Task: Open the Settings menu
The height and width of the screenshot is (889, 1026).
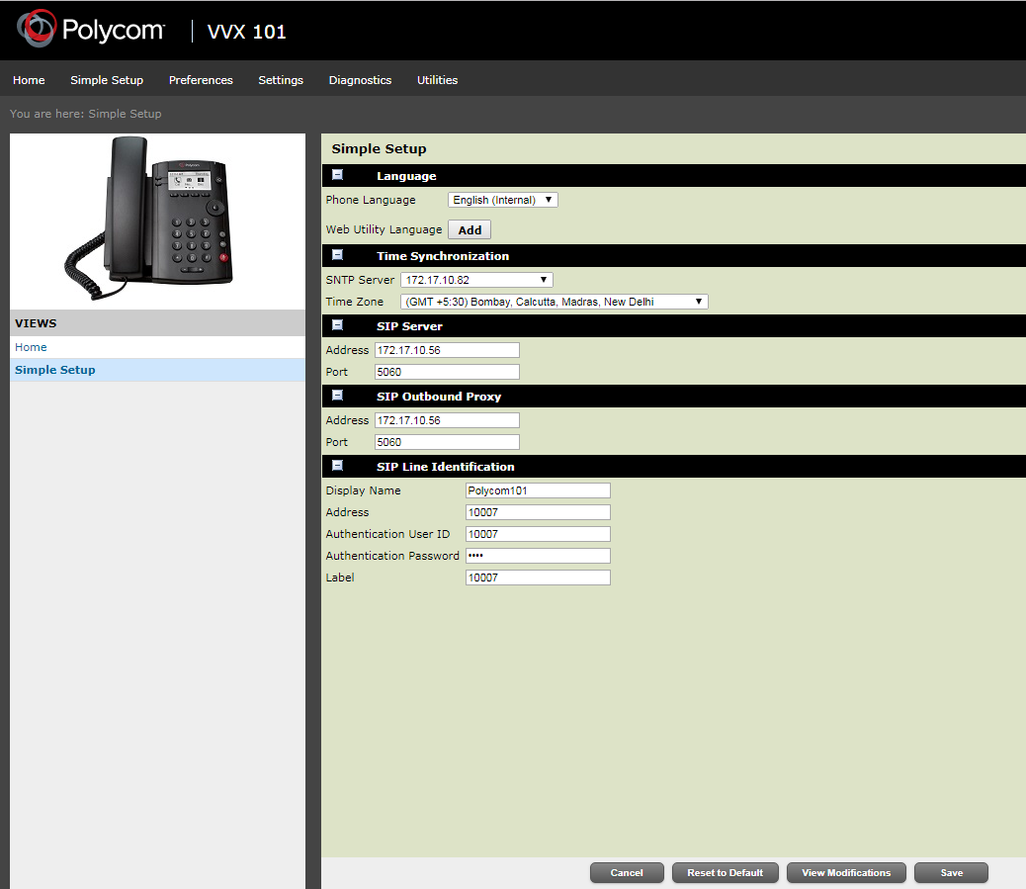Action: click(281, 80)
